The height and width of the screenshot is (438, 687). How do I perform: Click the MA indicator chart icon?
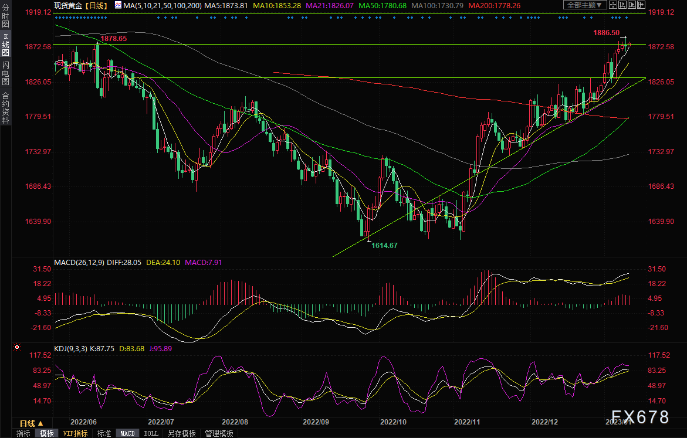tap(119, 5)
